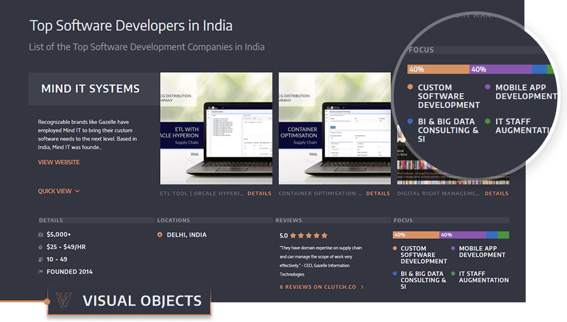Click the Top Software Developers in India heading
The image size is (567, 322).
131,26
